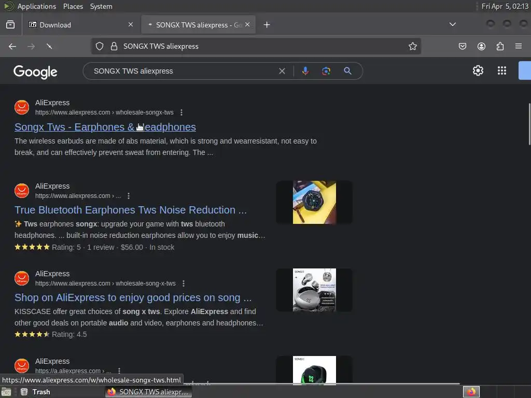Activate SONGX TWS aliexpr taskbar window button

tap(148, 392)
